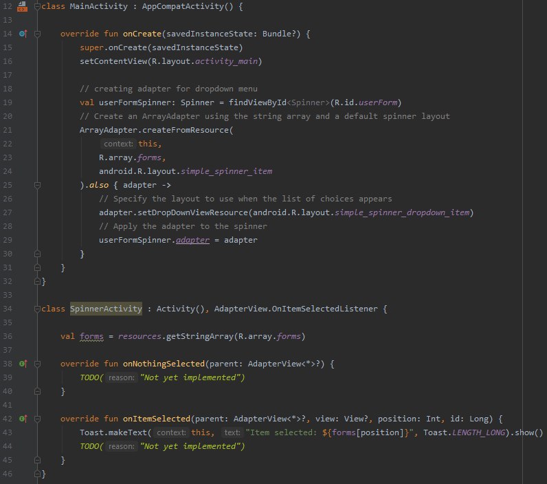Click the also keyword on line 25
Viewport: 547px width, 484px height.
click(99, 186)
